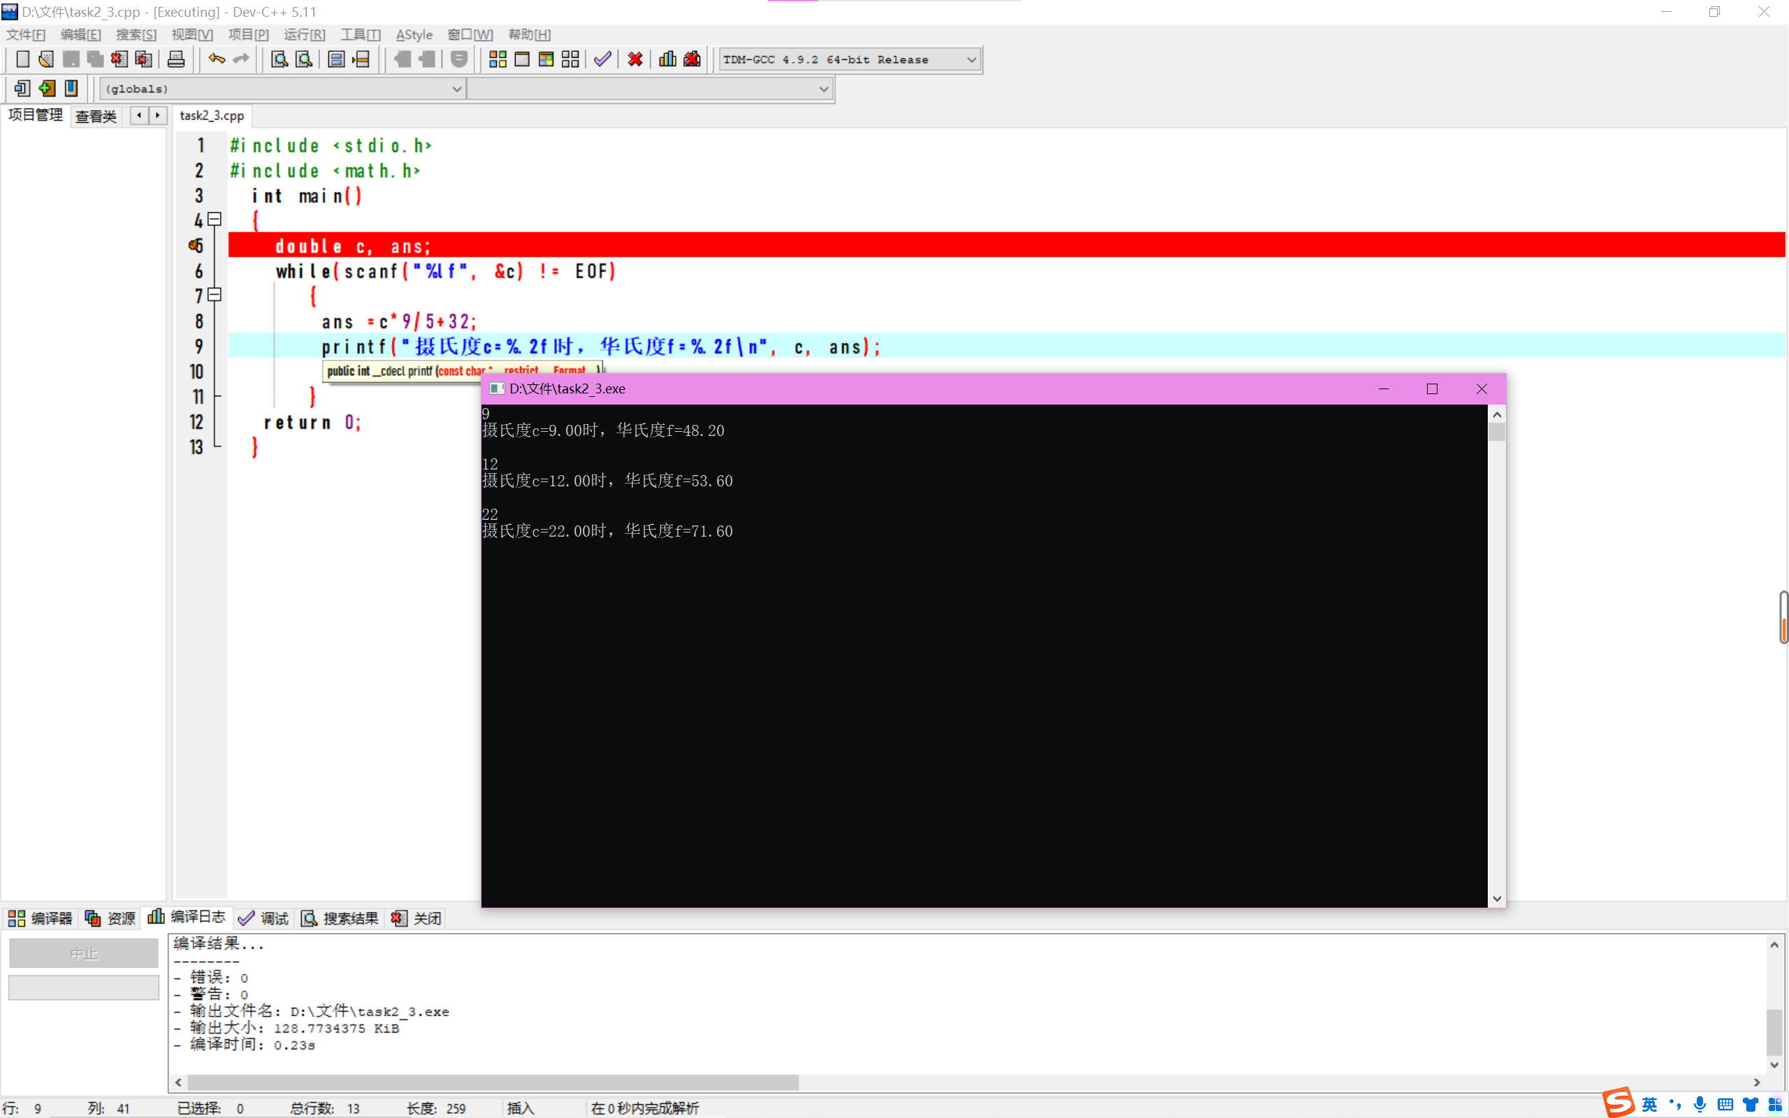Click the bar chart profiling icon
1789x1118 pixels.
[x=667, y=59]
